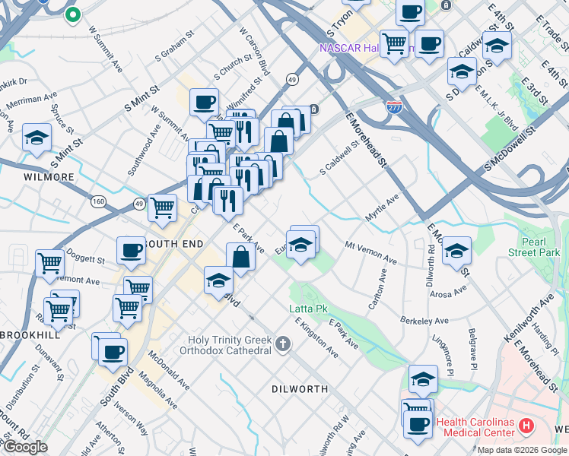Click the WILMORE neighborhood label
Viewport: 569px width, 456px height.
[x=49, y=177]
